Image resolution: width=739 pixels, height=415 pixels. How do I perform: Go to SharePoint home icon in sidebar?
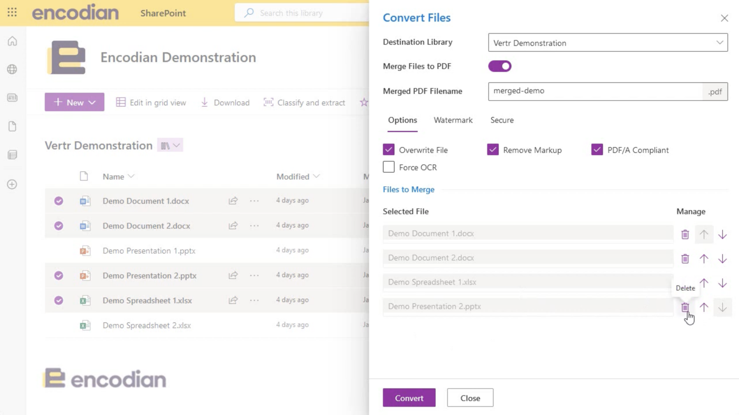pyautogui.click(x=12, y=41)
